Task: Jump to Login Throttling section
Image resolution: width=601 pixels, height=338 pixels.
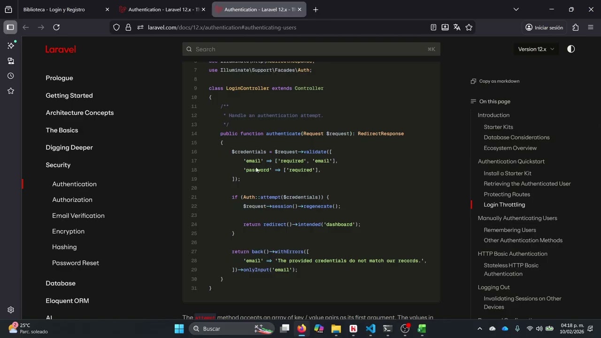Action: pos(504,205)
